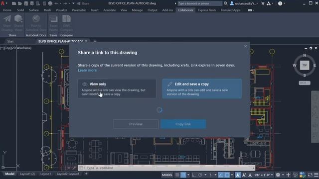Toggle 2D object snap in status bar
Screen dimensions: 319x179
227,175
